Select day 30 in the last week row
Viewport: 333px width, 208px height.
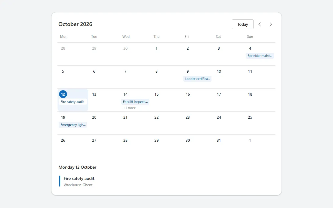pyautogui.click(x=188, y=140)
